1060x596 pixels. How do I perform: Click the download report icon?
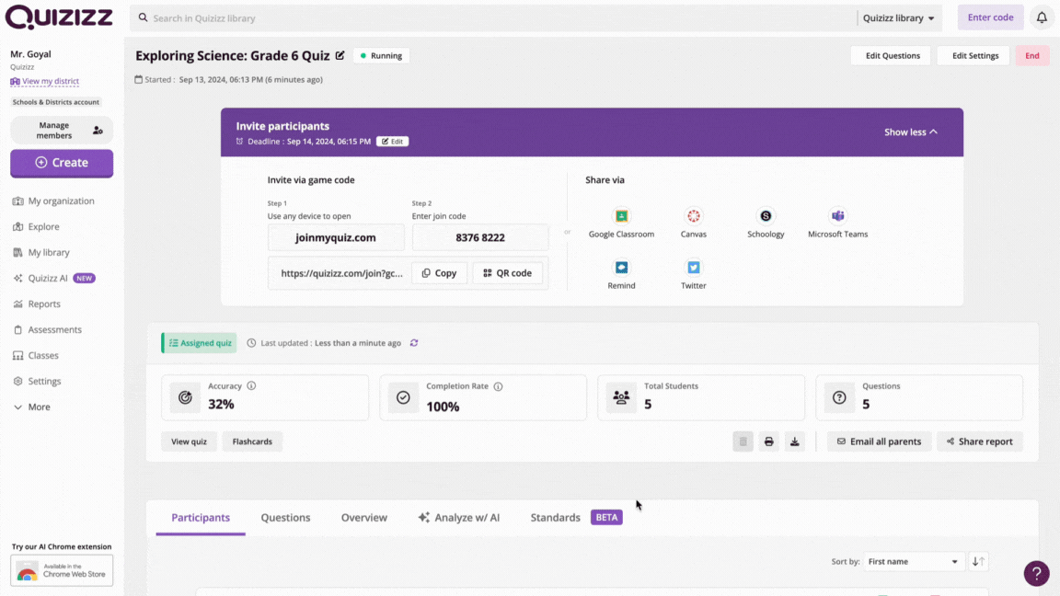coord(794,441)
